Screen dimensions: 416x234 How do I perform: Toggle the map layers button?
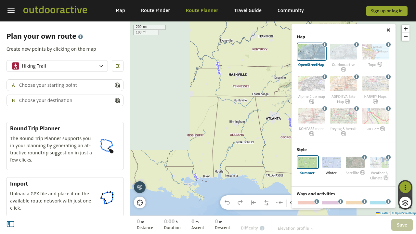coord(405,203)
